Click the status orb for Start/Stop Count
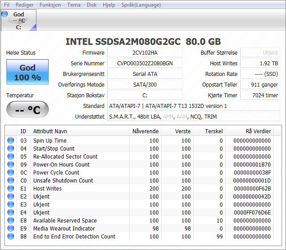The height and width of the screenshot is (250, 286). coord(11,148)
